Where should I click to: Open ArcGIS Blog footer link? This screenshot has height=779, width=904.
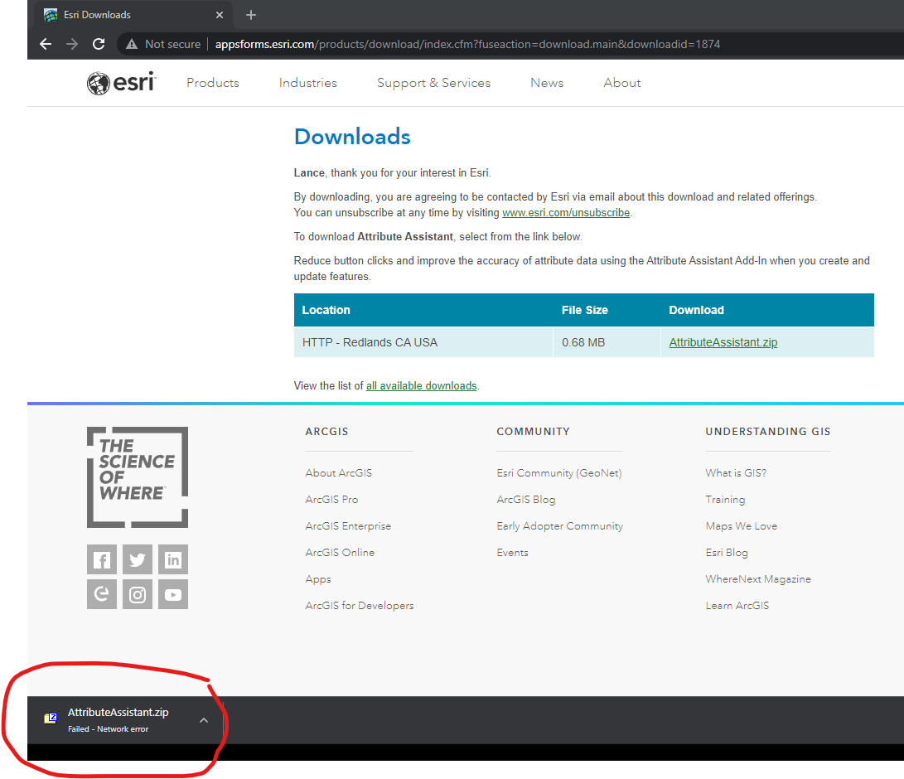[x=526, y=500]
